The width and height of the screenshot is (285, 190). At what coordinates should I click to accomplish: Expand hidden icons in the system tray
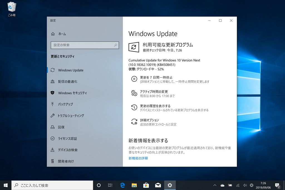click(215, 185)
